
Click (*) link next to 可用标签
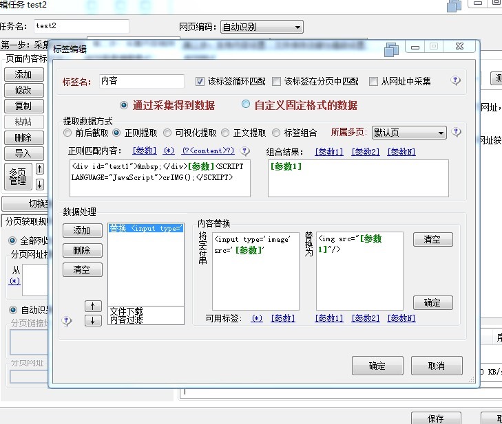257,318
